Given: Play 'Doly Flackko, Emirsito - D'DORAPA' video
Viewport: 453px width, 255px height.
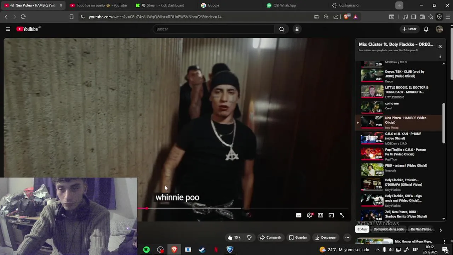Looking at the screenshot, I should [x=399, y=185].
